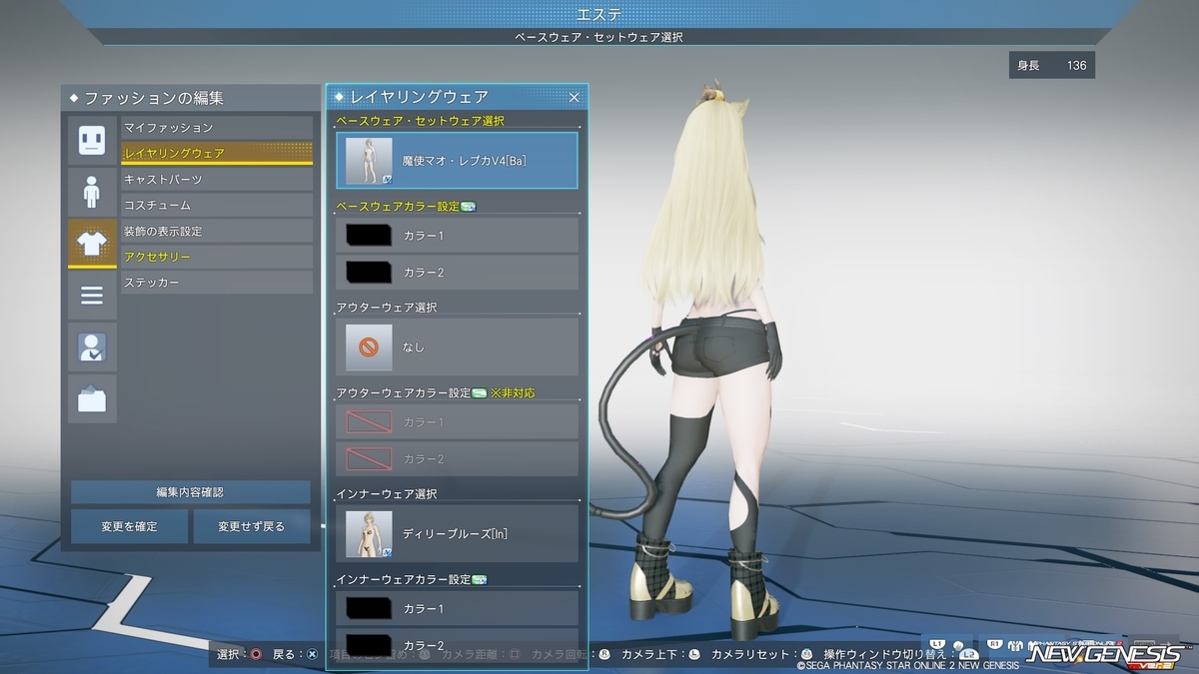Click 変更せず戻る button

coord(252,526)
